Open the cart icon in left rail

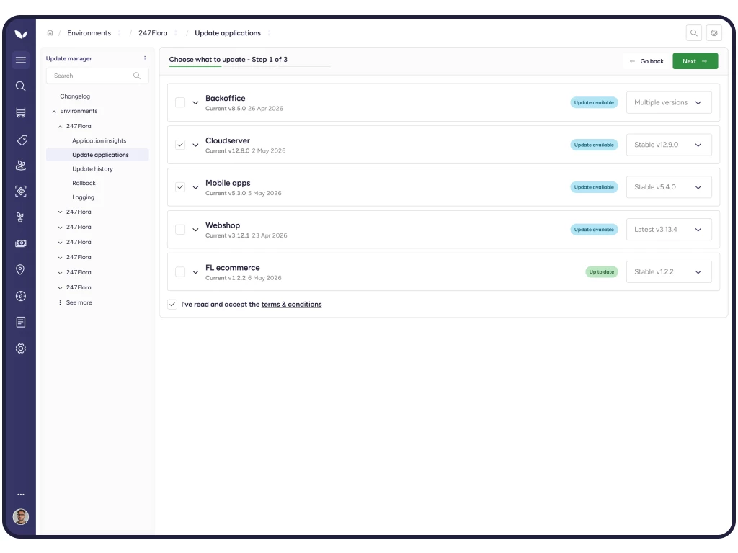point(21,112)
